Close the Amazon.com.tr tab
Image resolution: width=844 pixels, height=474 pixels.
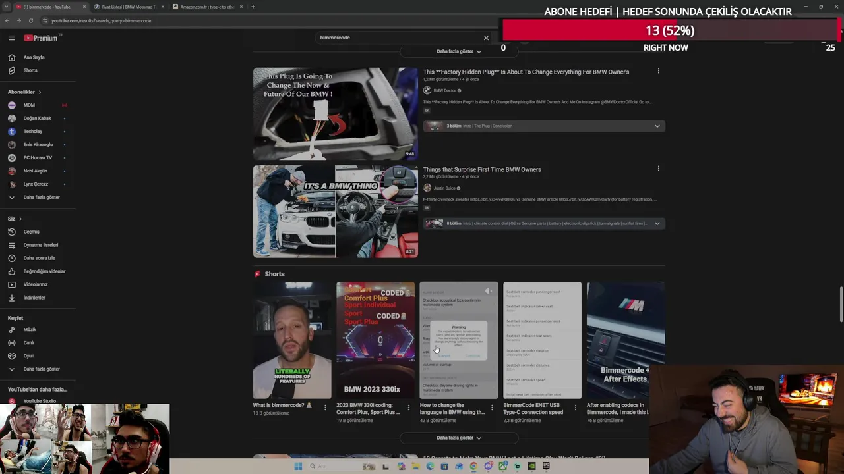click(241, 7)
